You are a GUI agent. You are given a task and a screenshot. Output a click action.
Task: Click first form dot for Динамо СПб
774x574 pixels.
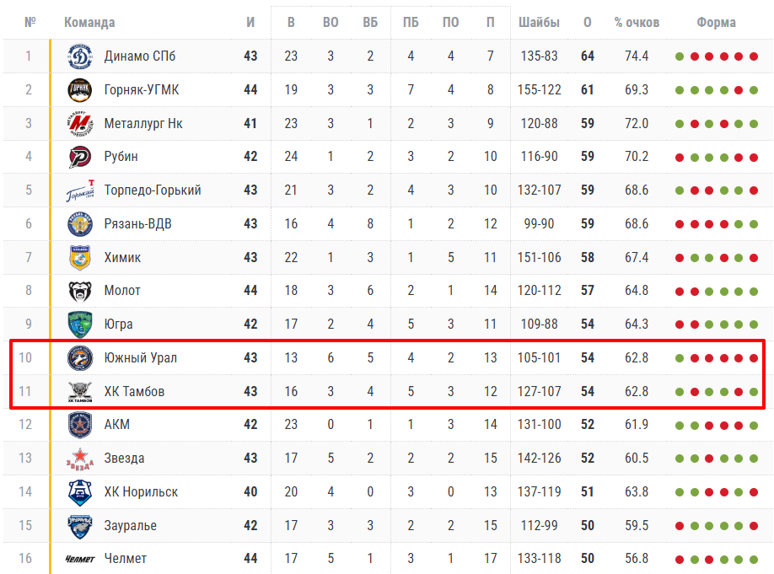[x=680, y=57]
